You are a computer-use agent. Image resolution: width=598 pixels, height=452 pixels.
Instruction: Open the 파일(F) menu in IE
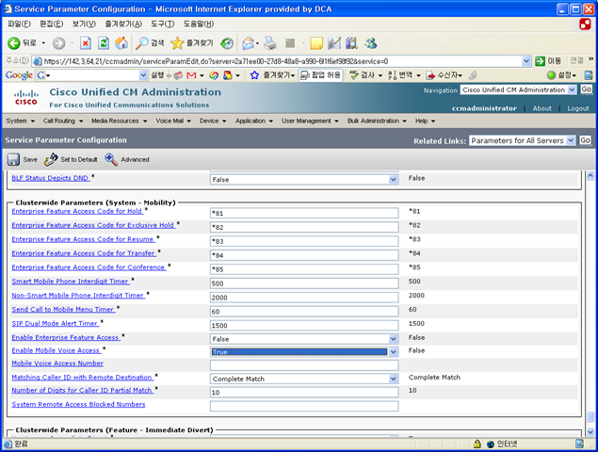(x=19, y=24)
